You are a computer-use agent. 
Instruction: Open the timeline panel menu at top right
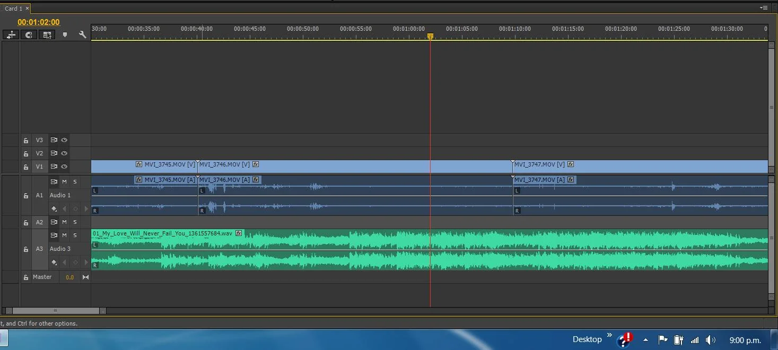tap(764, 8)
